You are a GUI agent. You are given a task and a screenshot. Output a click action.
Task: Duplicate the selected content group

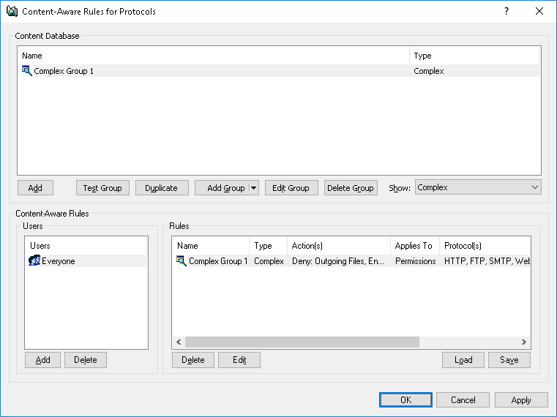[x=161, y=188]
